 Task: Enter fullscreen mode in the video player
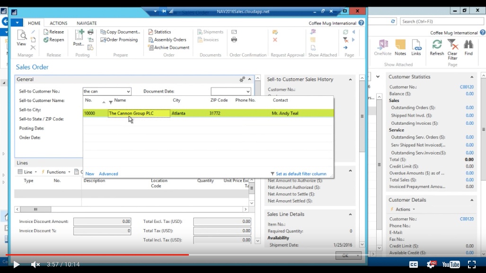tap(471, 264)
